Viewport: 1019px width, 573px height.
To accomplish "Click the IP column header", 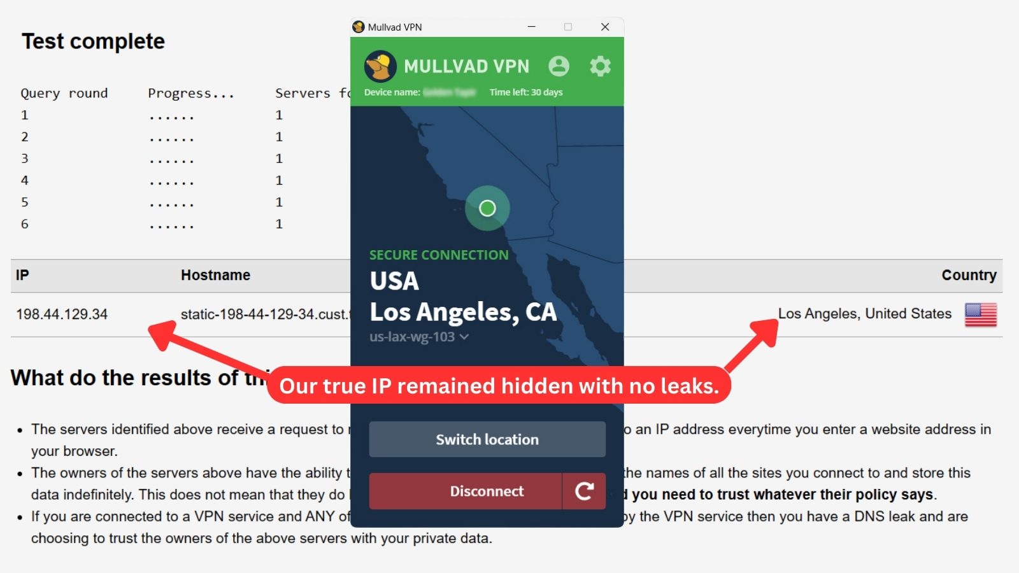I will point(22,275).
